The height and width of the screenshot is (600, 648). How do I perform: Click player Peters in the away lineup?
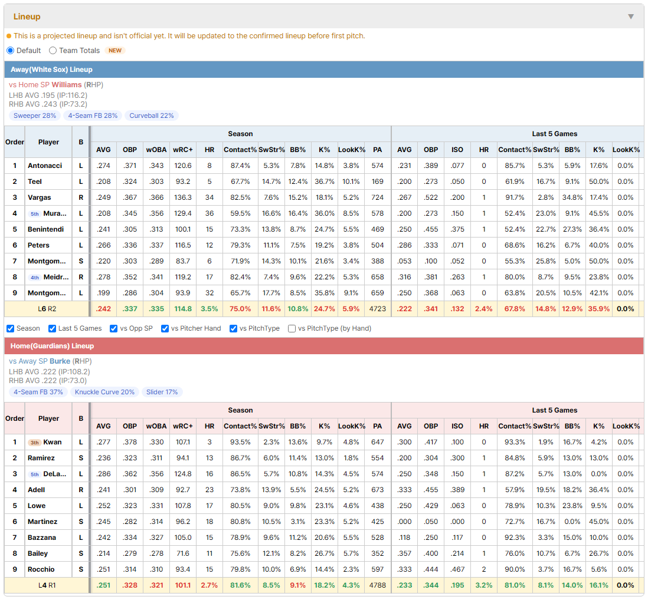pos(38,245)
